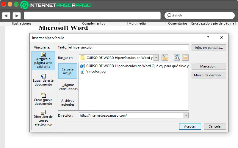Open the browse the web icon
Viewport: 238px width, 148px height.
click(177, 57)
